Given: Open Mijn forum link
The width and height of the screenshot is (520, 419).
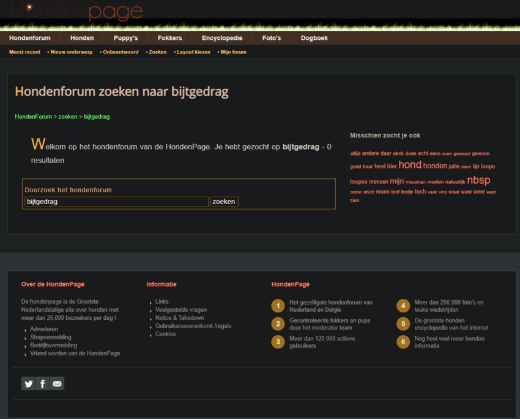Looking at the screenshot, I should click(234, 52).
